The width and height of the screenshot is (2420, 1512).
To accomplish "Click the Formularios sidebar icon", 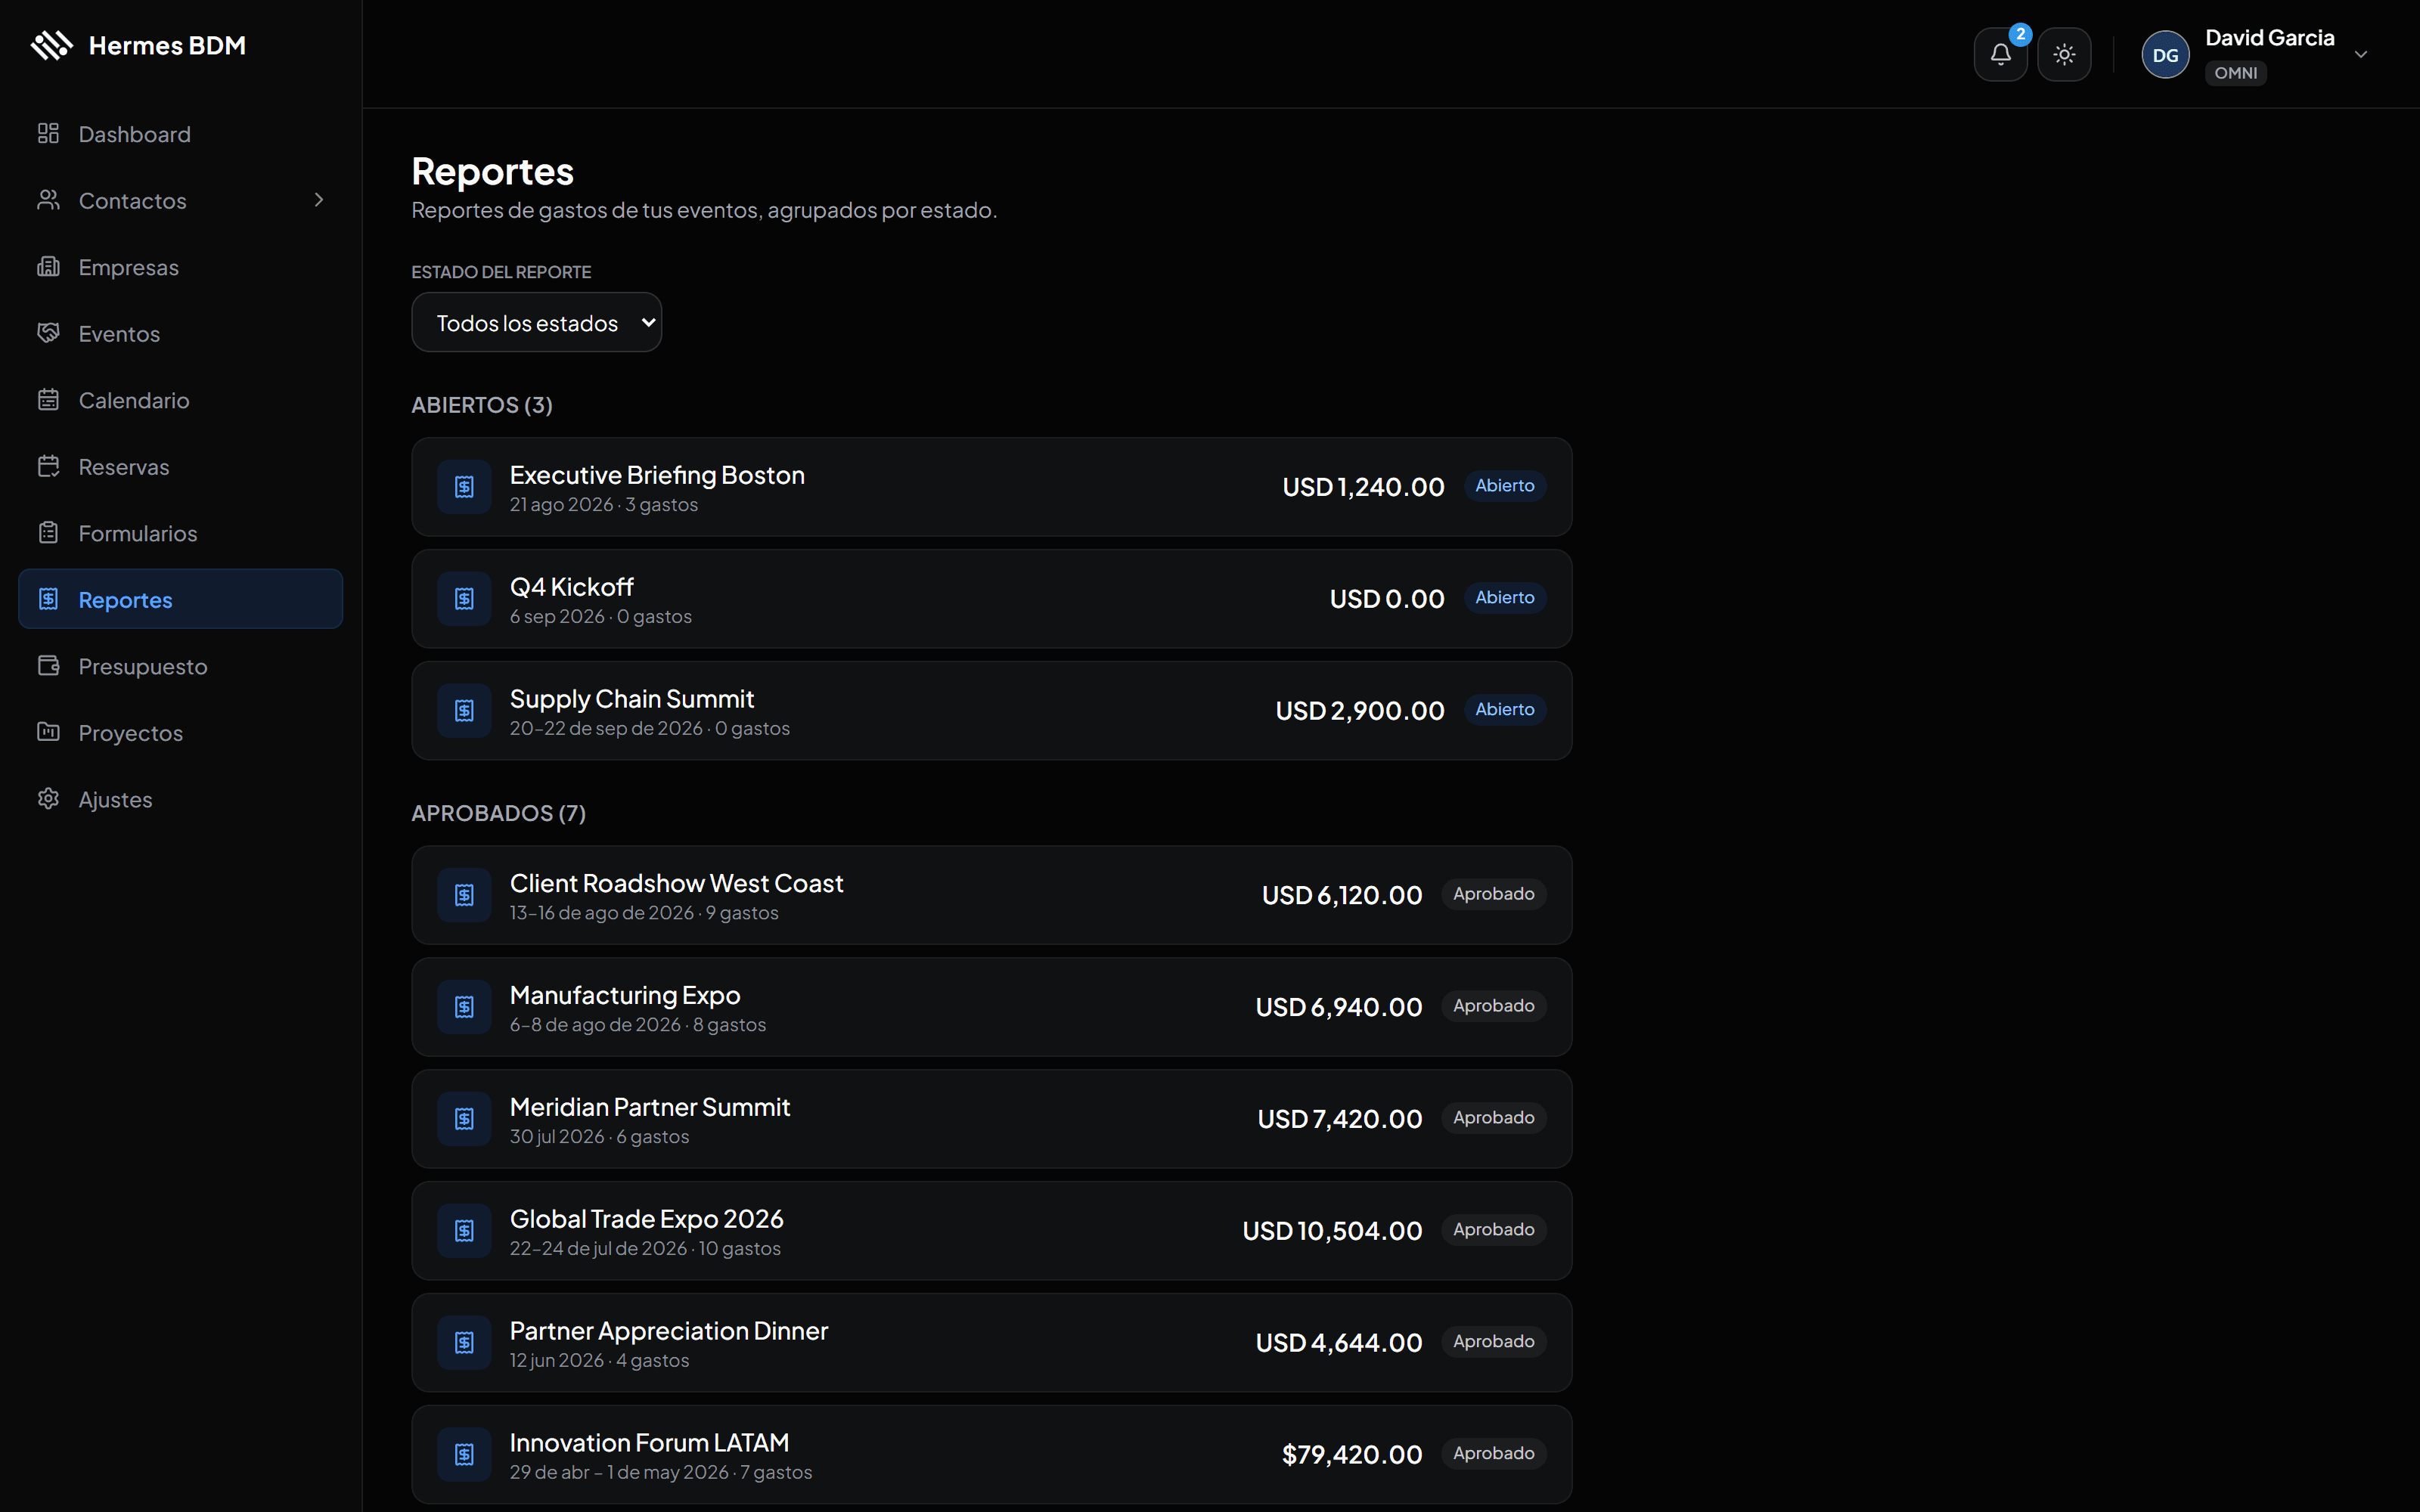I will 48,533.
